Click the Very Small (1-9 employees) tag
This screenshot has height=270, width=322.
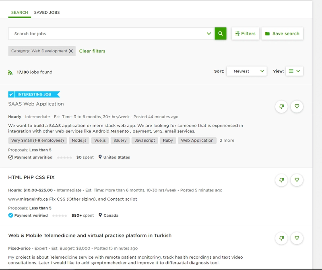[x=37, y=141]
